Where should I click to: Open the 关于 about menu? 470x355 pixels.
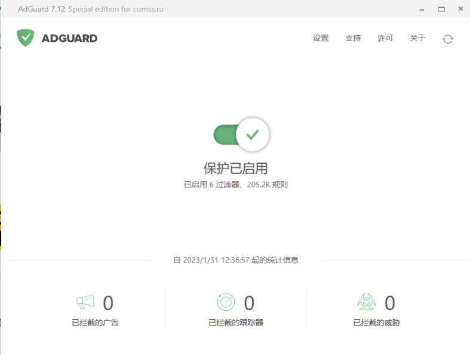(x=417, y=38)
